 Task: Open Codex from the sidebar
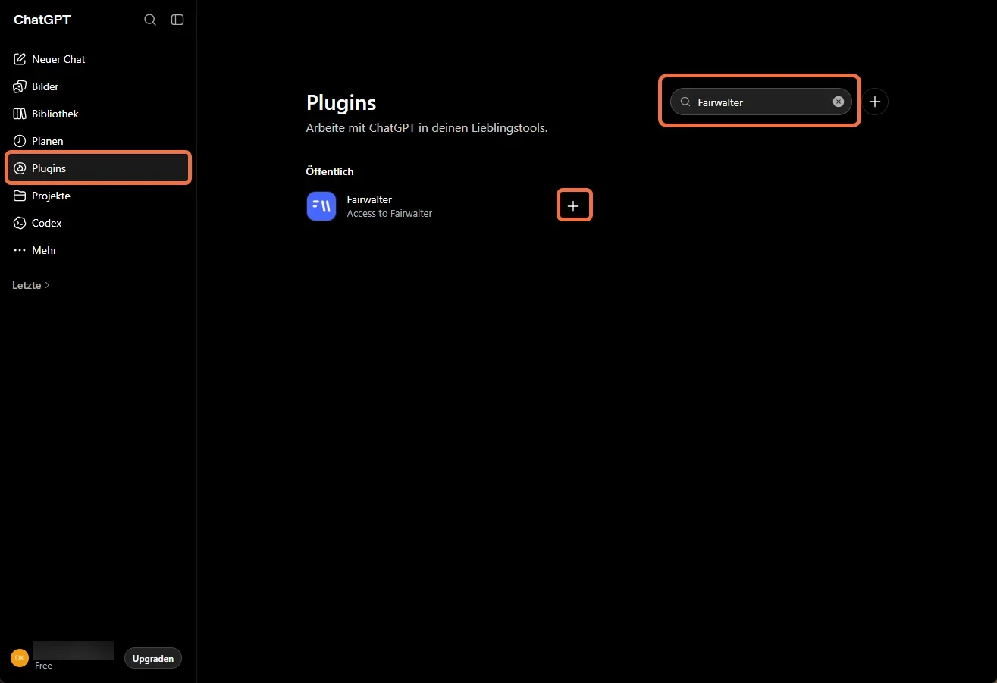[x=99, y=223]
